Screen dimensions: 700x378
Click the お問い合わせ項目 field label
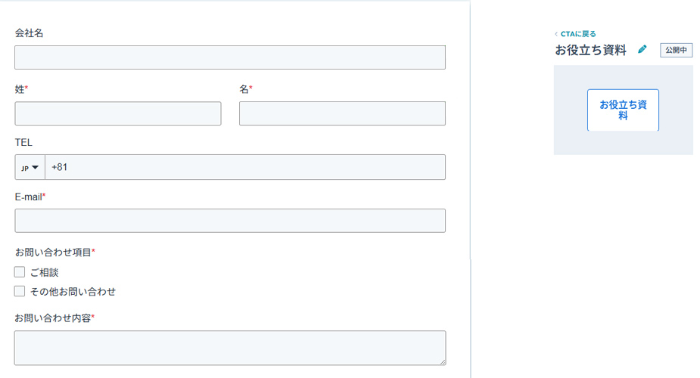click(53, 252)
